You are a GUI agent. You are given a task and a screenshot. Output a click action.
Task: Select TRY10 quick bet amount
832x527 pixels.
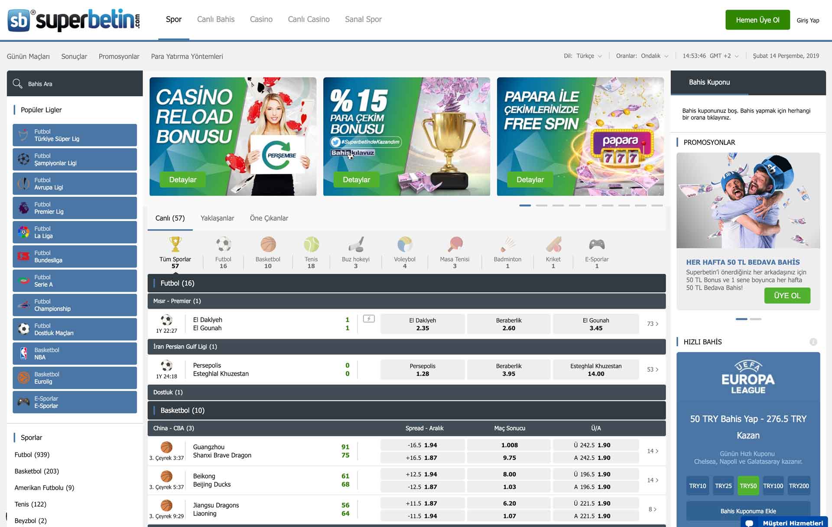[697, 486]
